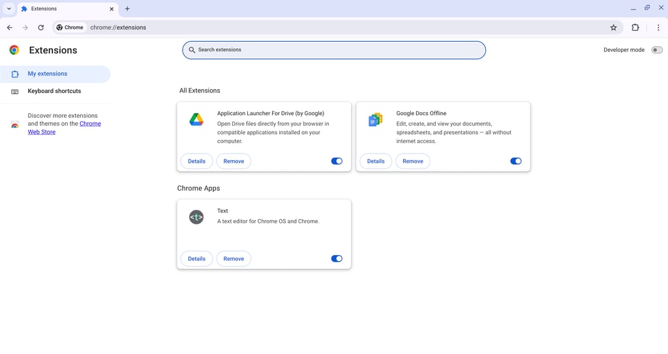Open My extensions section

click(55, 74)
